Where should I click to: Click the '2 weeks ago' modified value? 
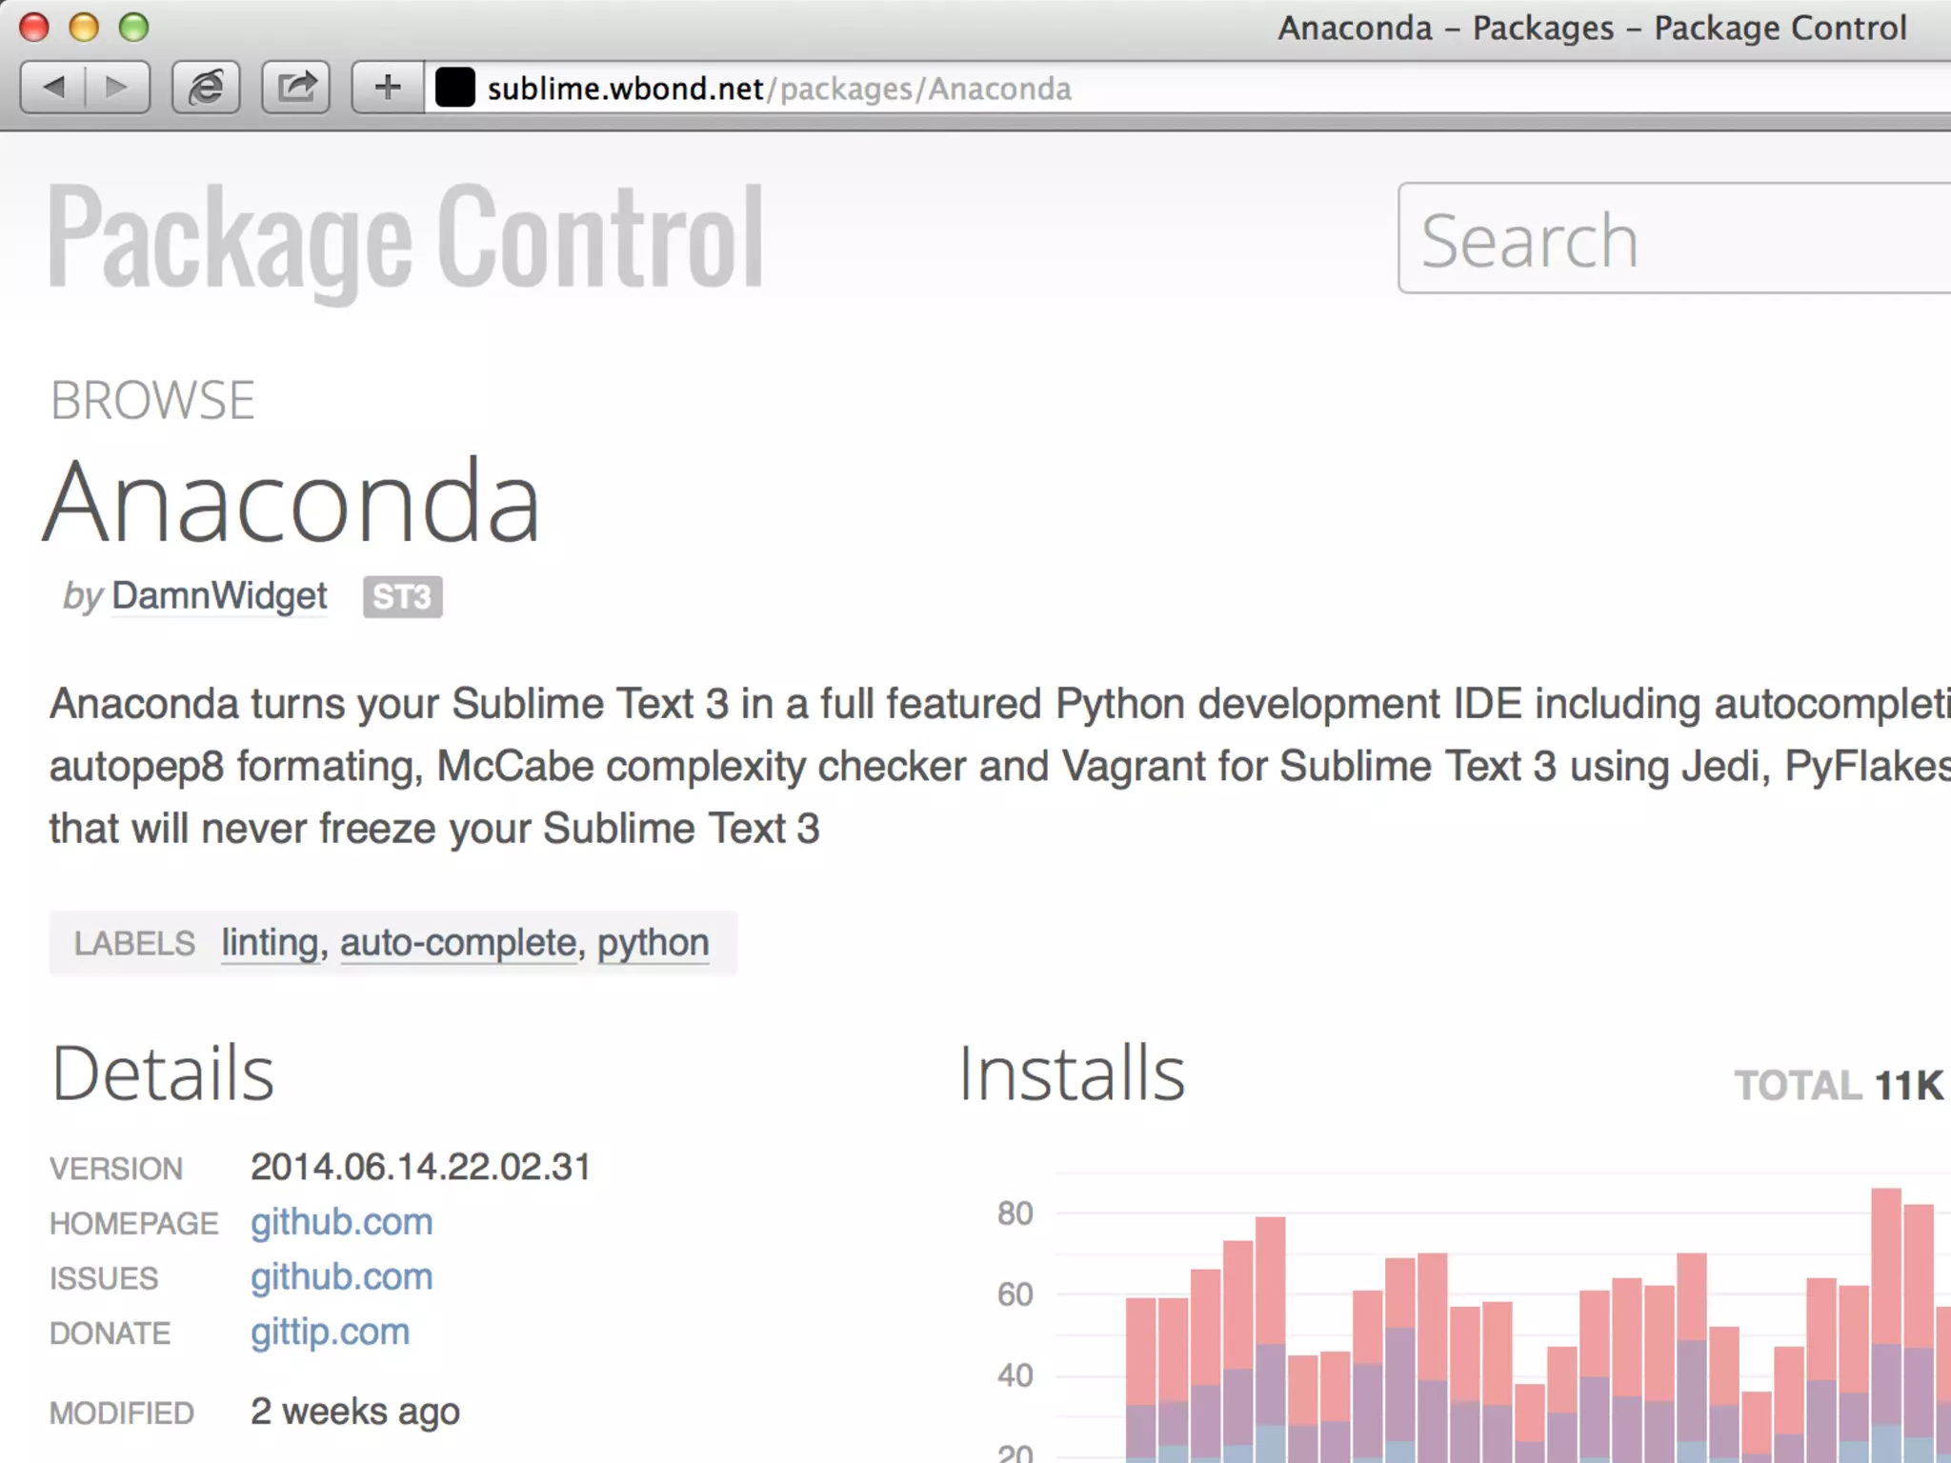(355, 1413)
